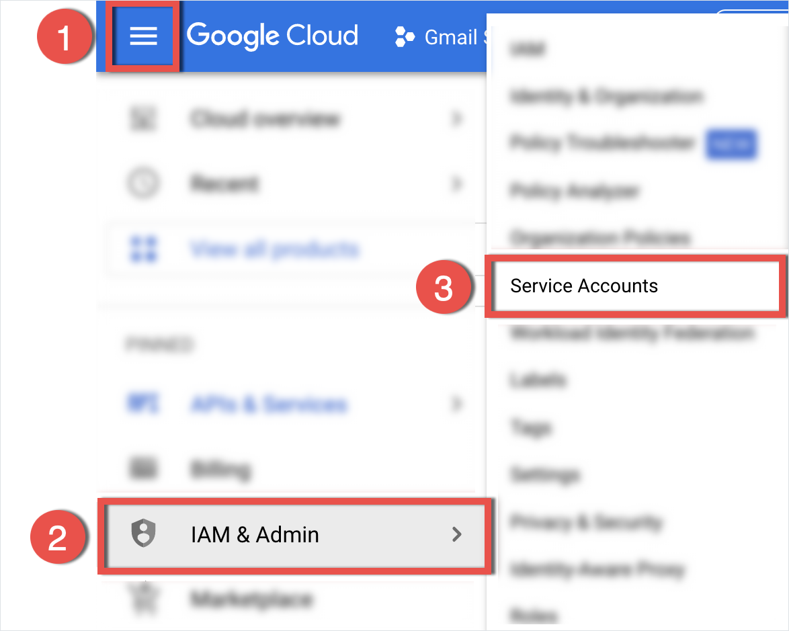Select the Billing menu entry
This screenshot has width=789, height=631.
pyautogui.click(x=288, y=469)
